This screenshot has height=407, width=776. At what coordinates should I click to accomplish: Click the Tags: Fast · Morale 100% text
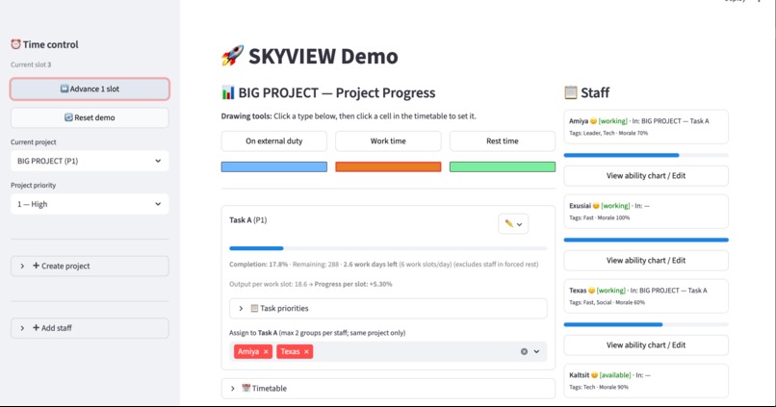pos(599,217)
